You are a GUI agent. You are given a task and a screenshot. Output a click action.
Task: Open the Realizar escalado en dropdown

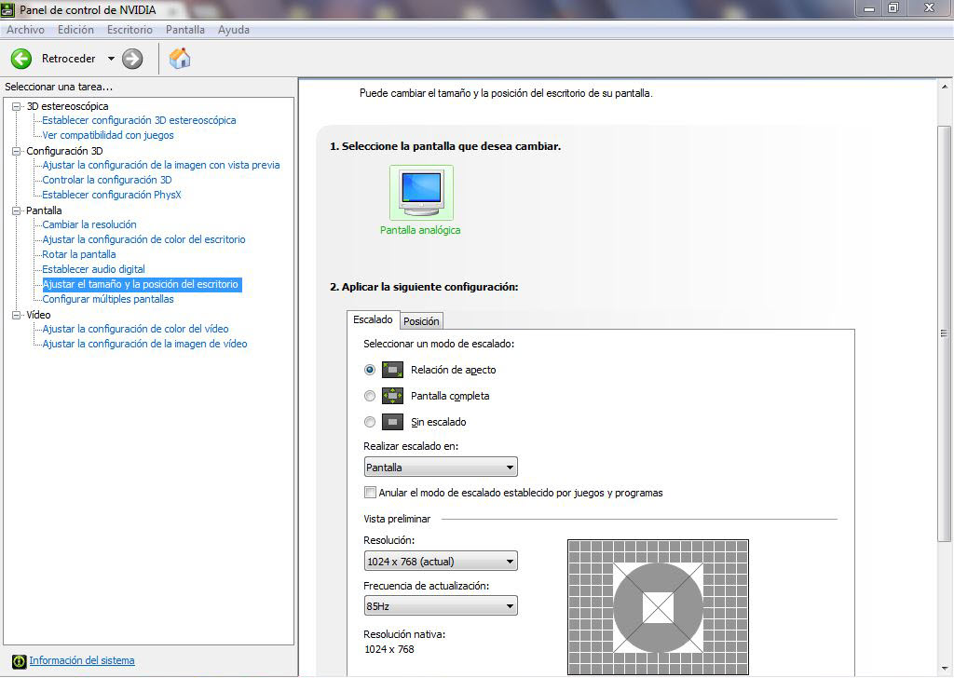[441, 468]
